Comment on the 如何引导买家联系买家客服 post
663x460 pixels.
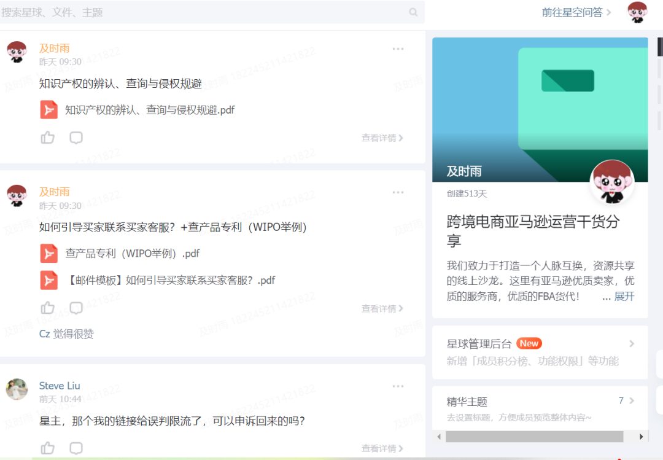point(76,308)
